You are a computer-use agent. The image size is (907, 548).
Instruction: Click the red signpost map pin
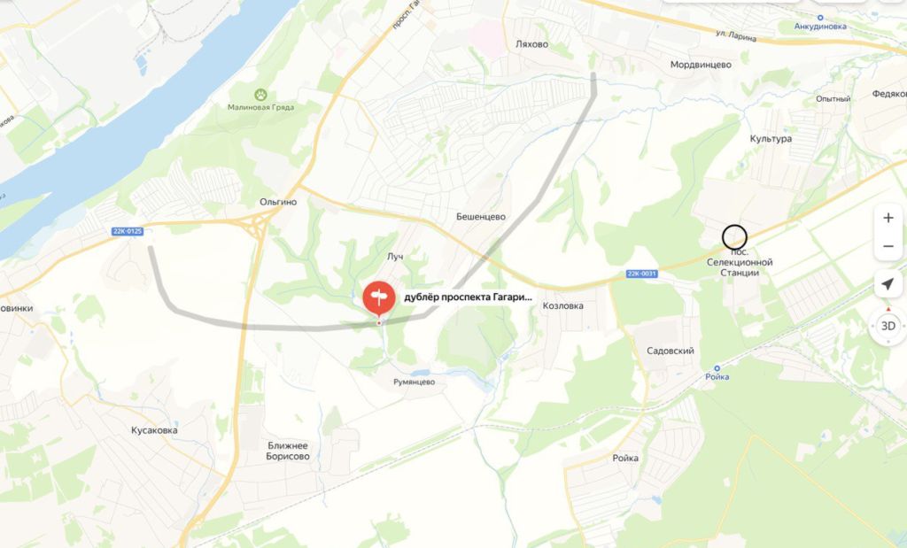(x=379, y=300)
